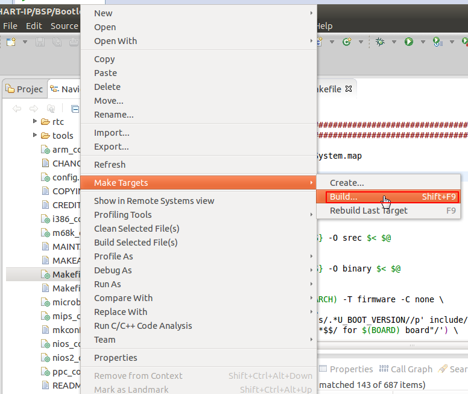Viewport: 468px width, 394px height.
Task: Click Open in context menu
Action: pyautogui.click(x=199, y=27)
